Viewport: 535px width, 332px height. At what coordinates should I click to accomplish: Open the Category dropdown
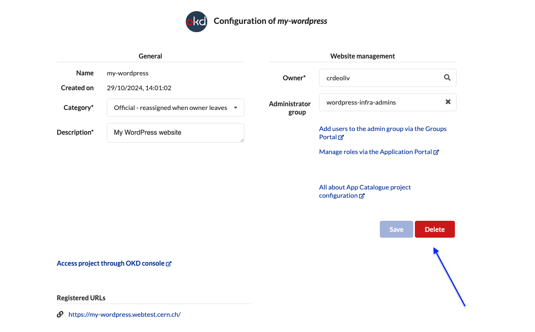pos(175,108)
